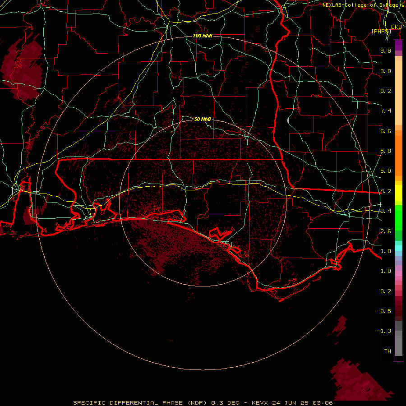
Task: Click the "24 JUN 25 03:06" timestamp
Action: tap(302, 403)
